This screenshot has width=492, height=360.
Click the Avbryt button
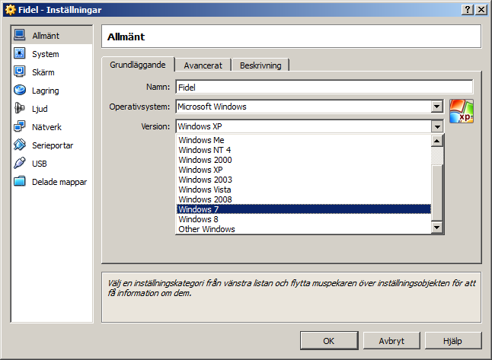[391, 340]
